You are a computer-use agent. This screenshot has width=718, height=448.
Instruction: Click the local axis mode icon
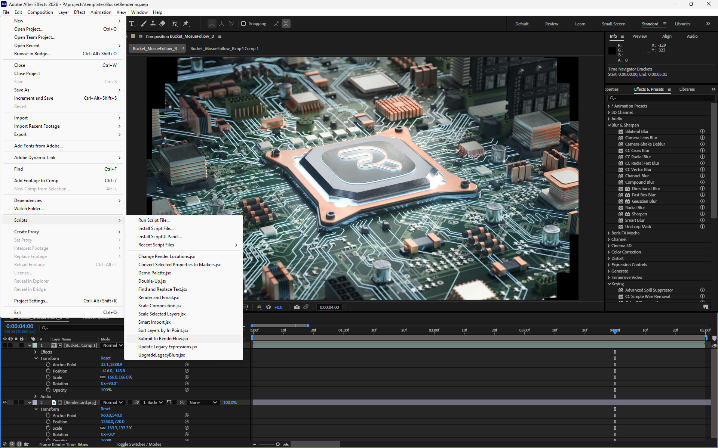pyautogui.click(x=212, y=24)
